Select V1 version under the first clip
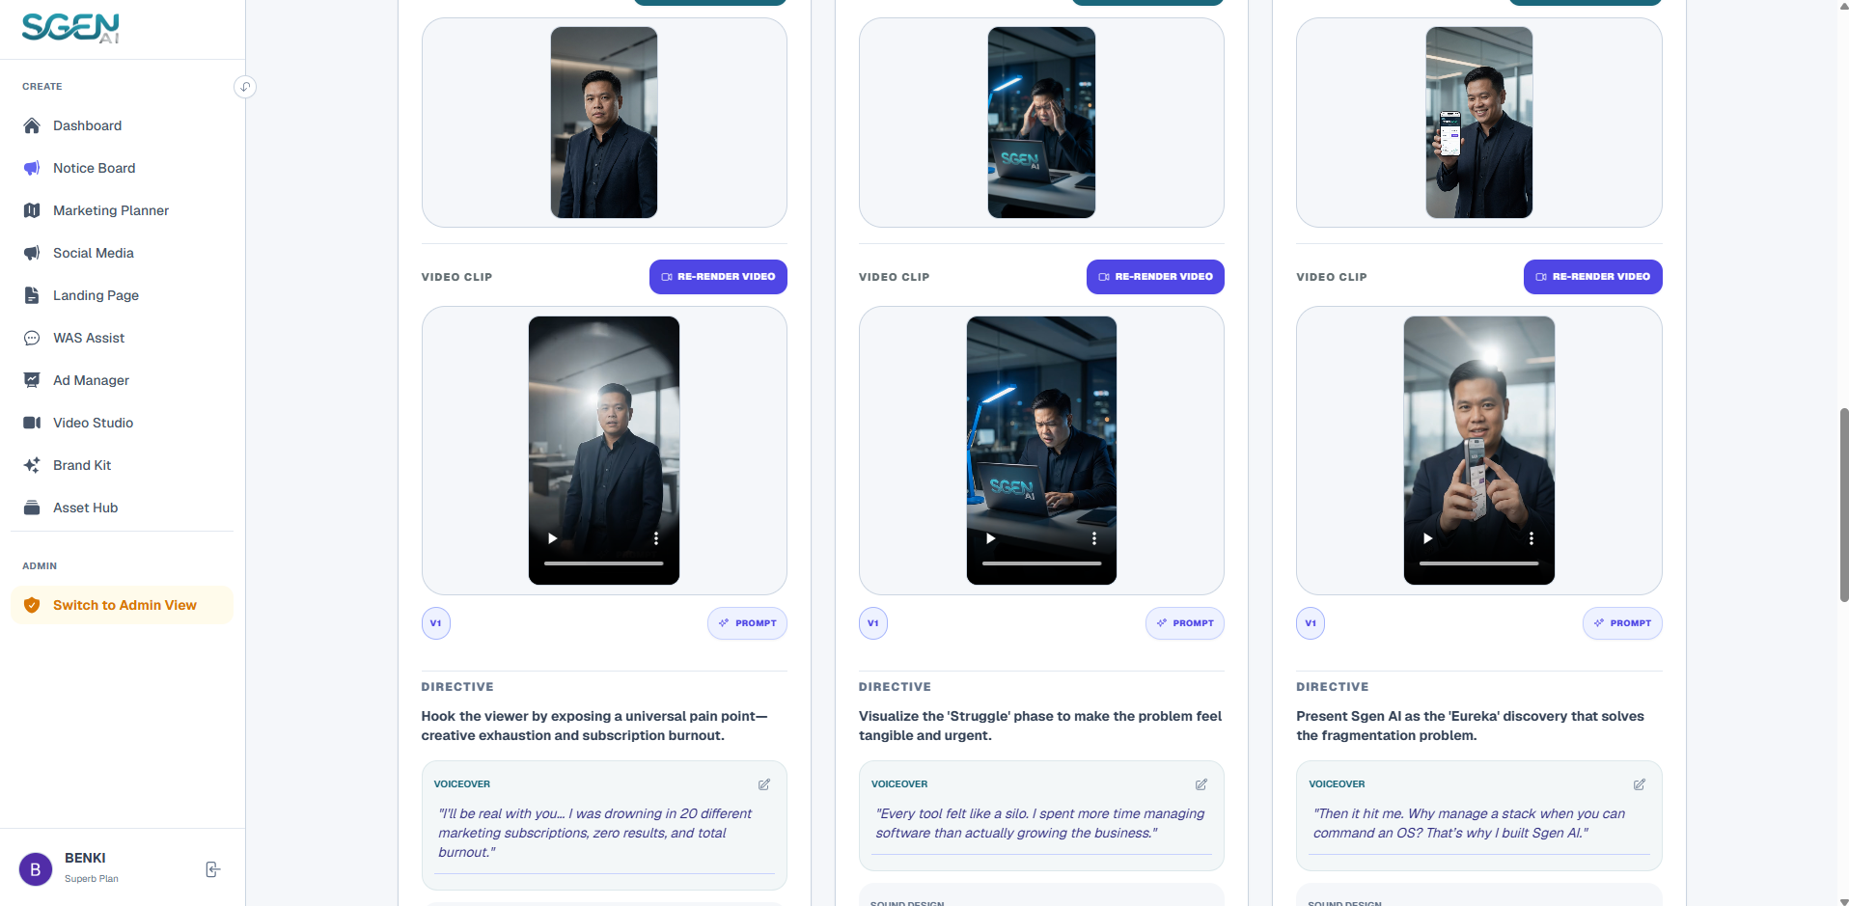The height and width of the screenshot is (906, 1849). tap(436, 623)
